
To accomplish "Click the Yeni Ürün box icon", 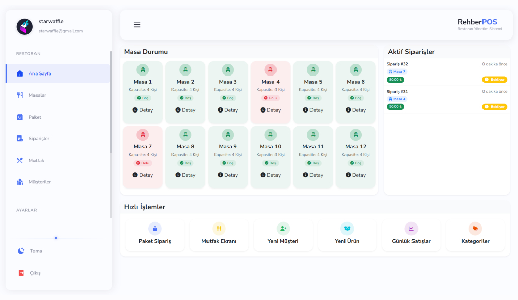I will 347,228.
